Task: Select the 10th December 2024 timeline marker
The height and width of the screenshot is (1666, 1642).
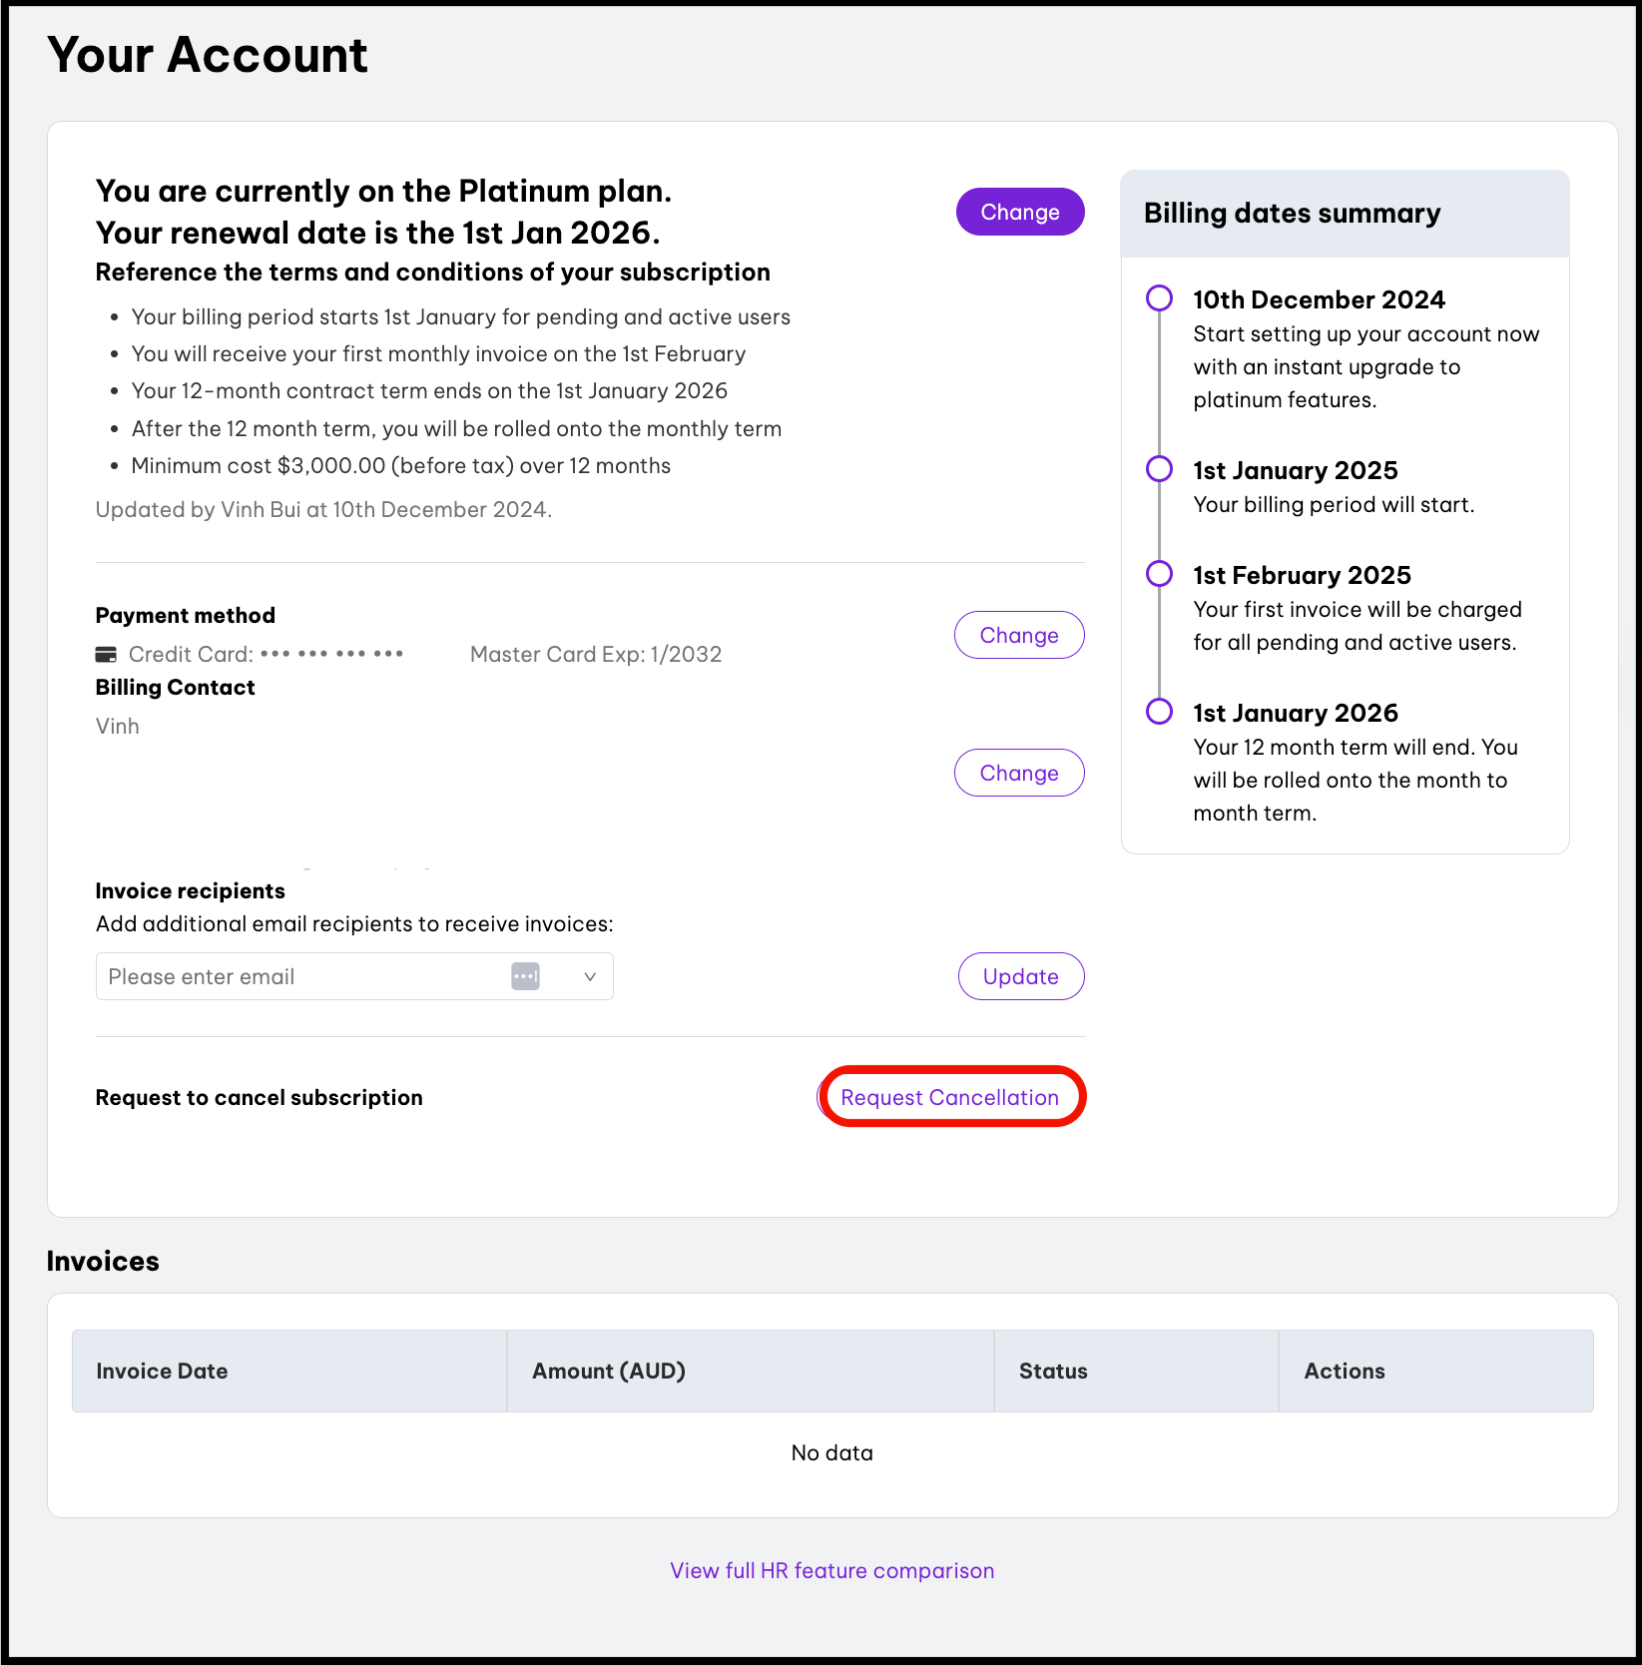Action: (x=1159, y=298)
